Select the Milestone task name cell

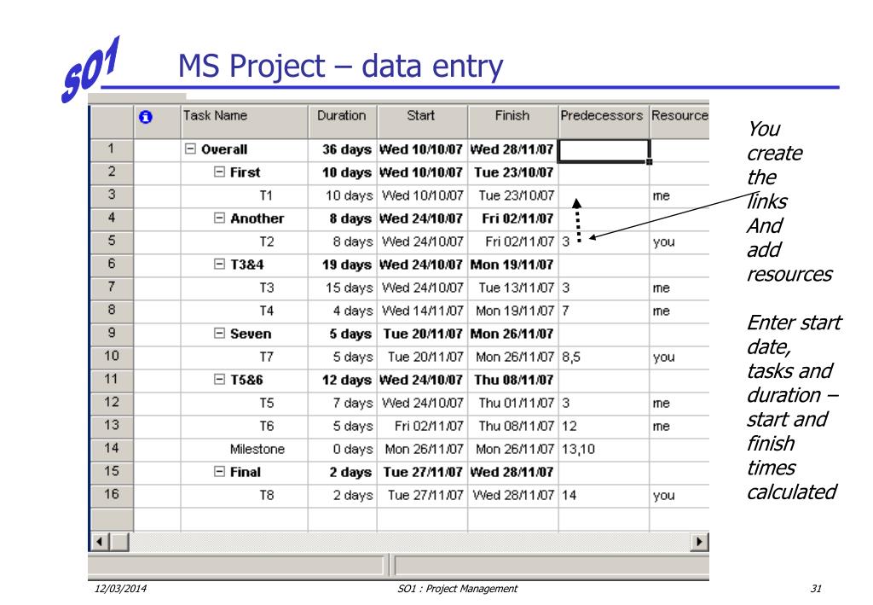[245, 449]
